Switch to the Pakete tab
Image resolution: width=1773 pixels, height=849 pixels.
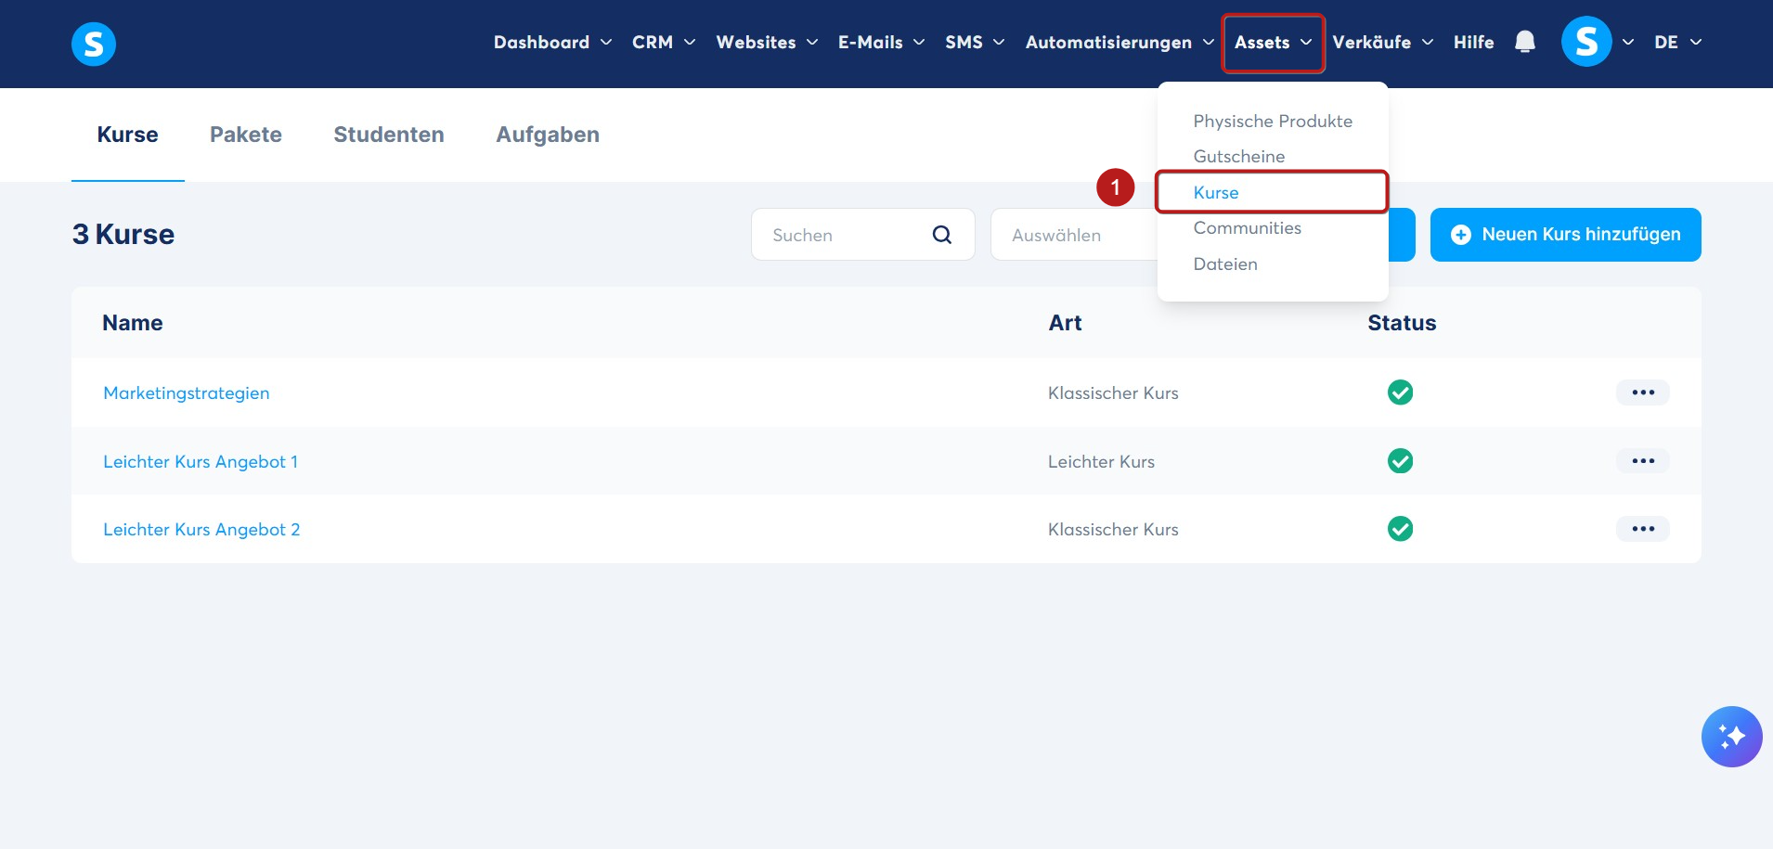point(246,135)
